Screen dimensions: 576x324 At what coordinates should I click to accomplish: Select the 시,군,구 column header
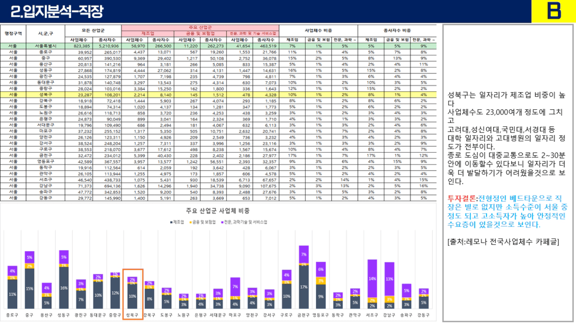tap(46, 33)
